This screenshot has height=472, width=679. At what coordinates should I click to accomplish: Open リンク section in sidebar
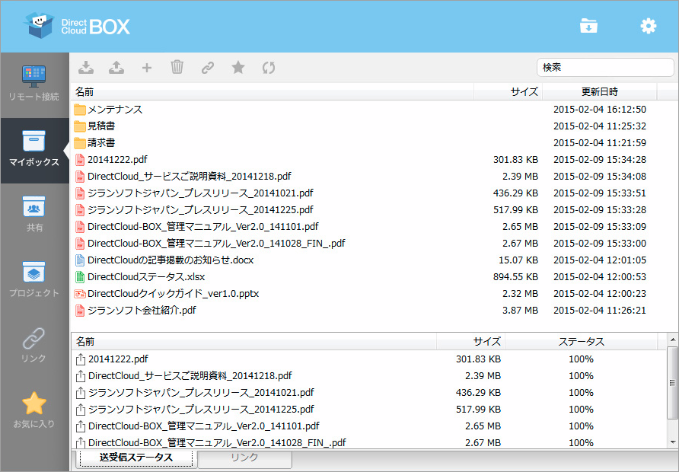(34, 345)
